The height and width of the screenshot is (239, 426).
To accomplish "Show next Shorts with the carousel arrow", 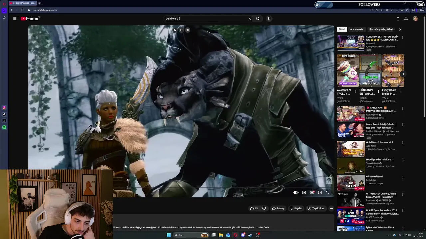I will 403,74.
